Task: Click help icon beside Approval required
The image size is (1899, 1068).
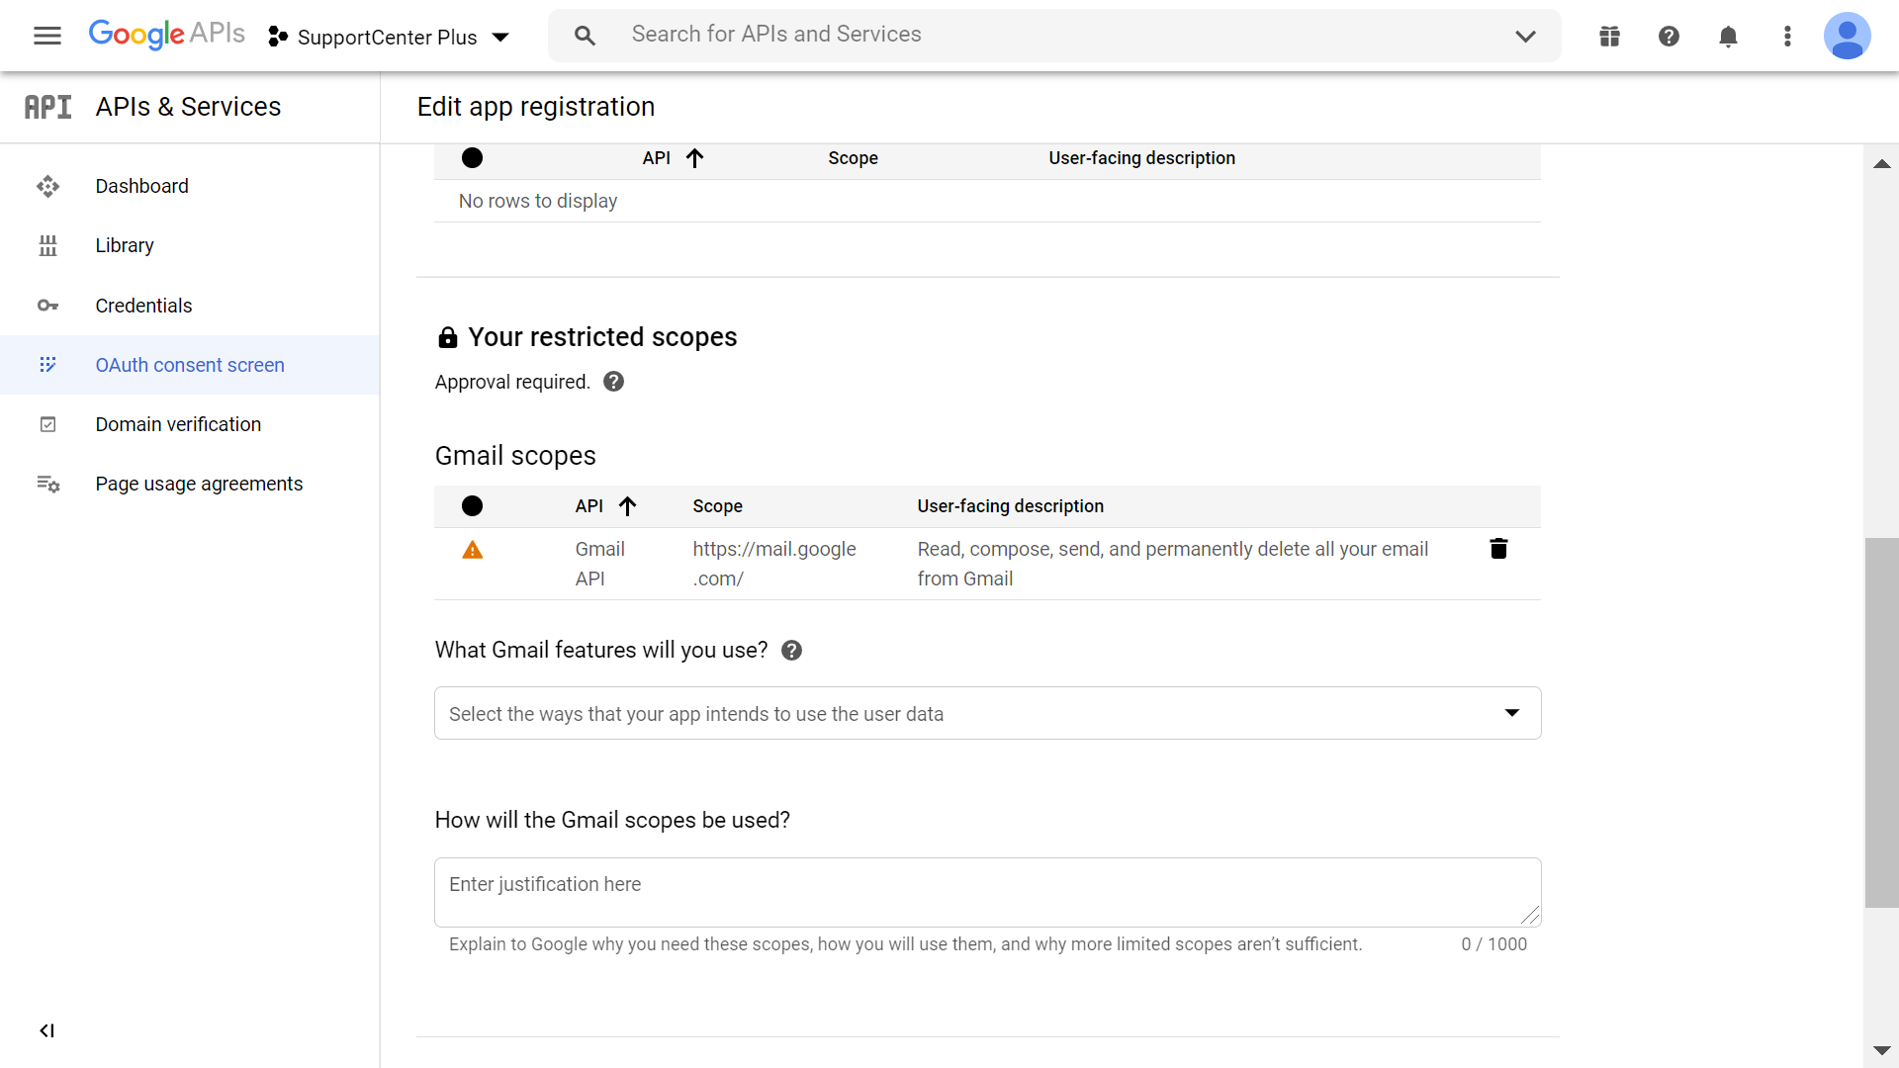Action: pos(613,382)
